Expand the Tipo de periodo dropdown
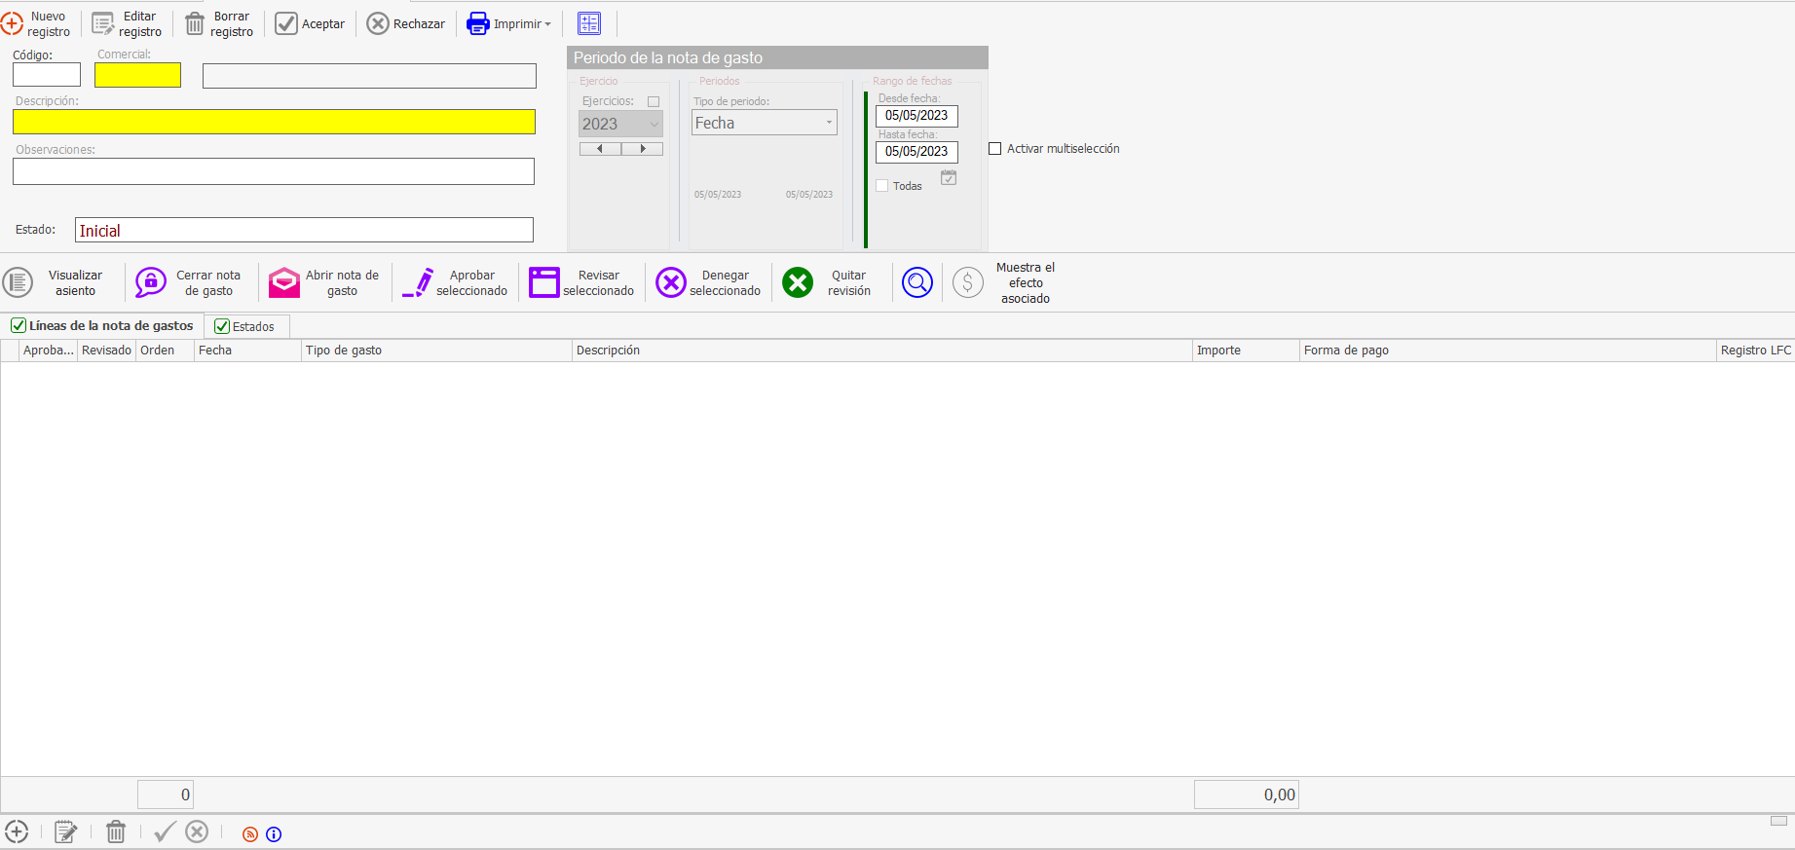 point(829,123)
